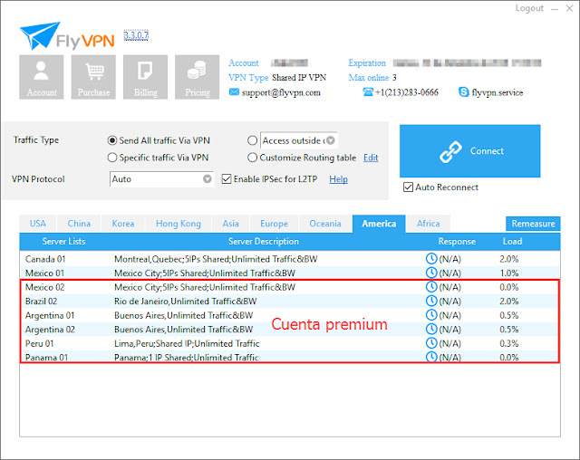Open the Edit routing table link

pos(371,158)
